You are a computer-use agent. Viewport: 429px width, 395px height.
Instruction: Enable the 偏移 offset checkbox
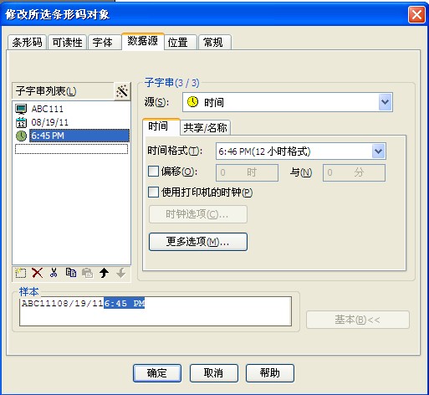153,172
